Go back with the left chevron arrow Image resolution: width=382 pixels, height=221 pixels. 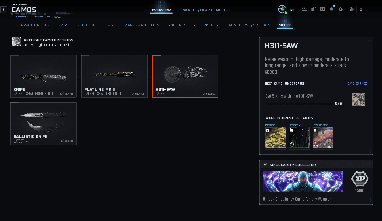[x=4, y=10]
